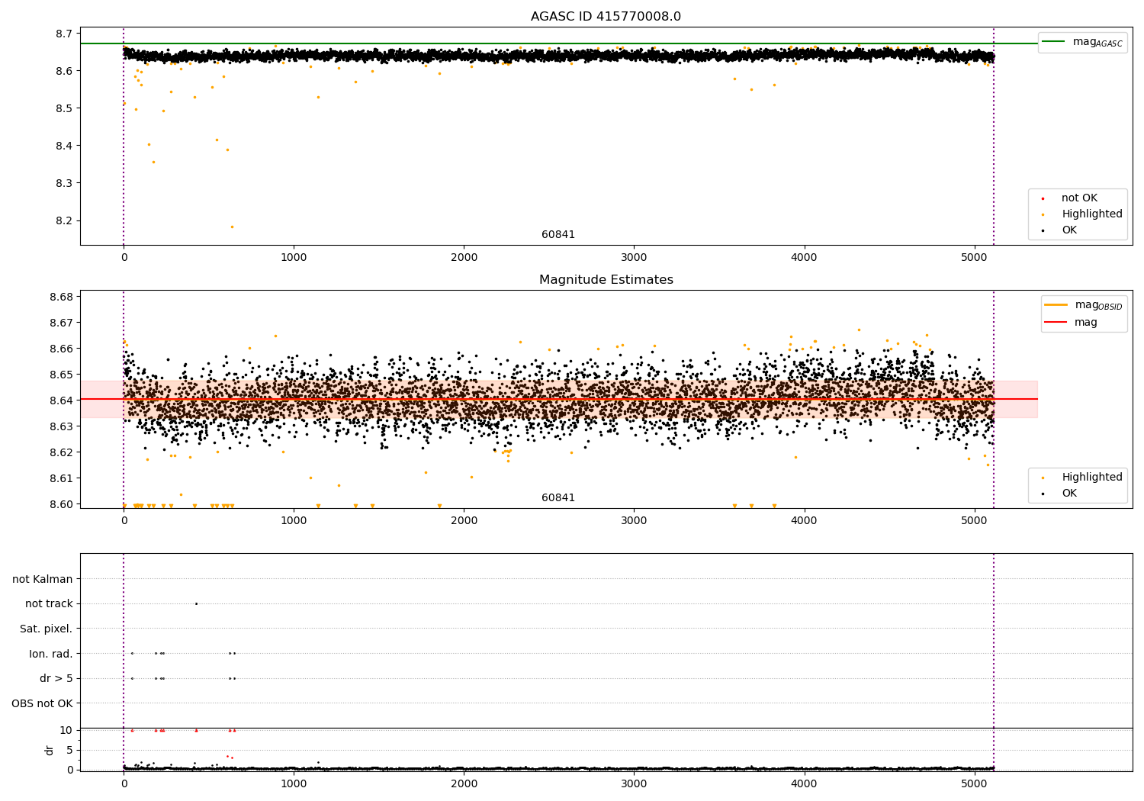Click the 'dr > 5' axis label
This screenshot has height=801, width=1144.
coord(56,679)
